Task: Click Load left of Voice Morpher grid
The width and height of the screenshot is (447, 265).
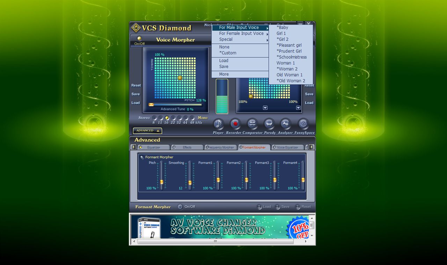Action: [135, 103]
